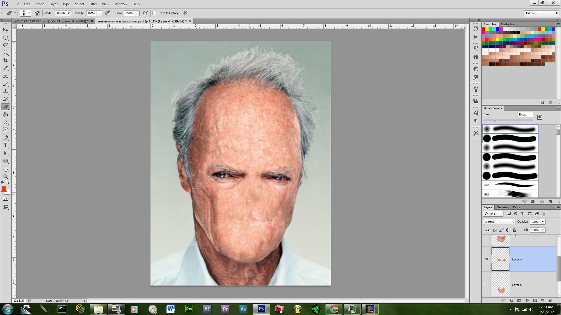Click the brush Size input field

coord(525,115)
